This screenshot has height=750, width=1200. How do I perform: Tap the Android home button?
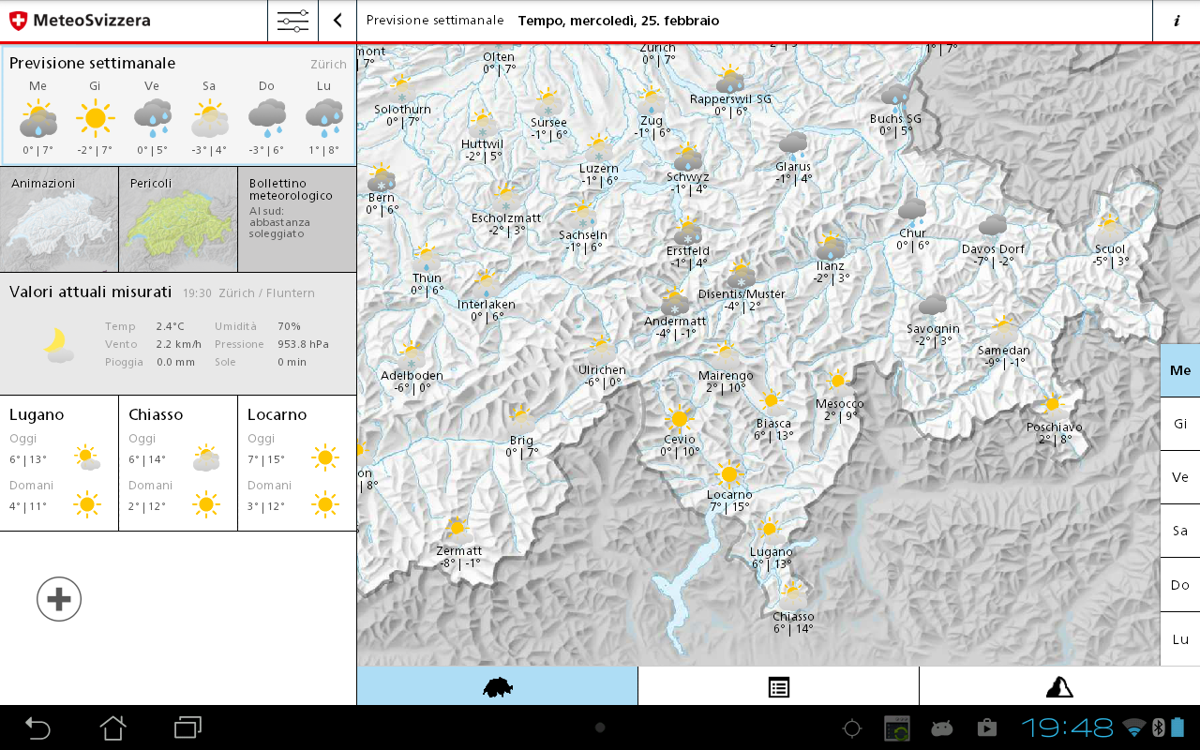(112, 727)
